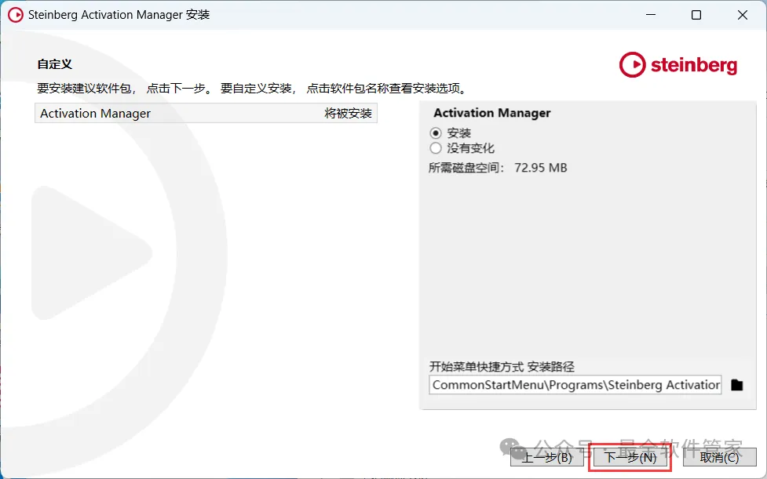Click the steinberg logo at top right
Image resolution: width=767 pixels, height=479 pixels.
[x=678, y=64]
